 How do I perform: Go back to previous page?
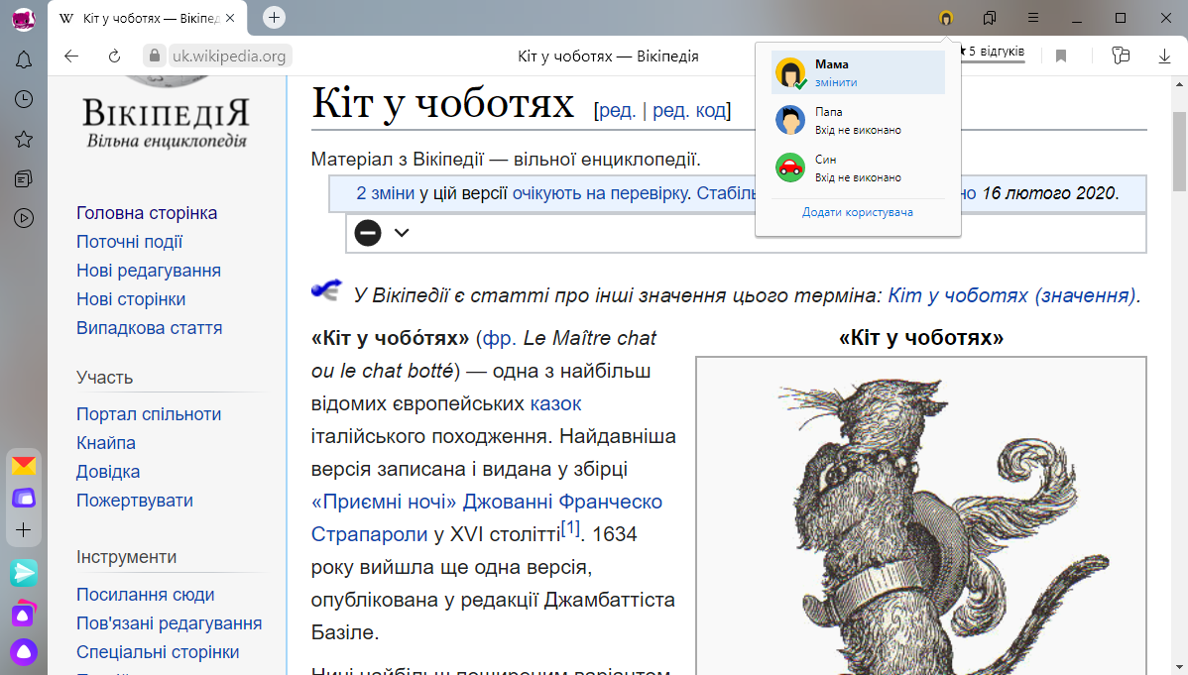tap(71, 56)
